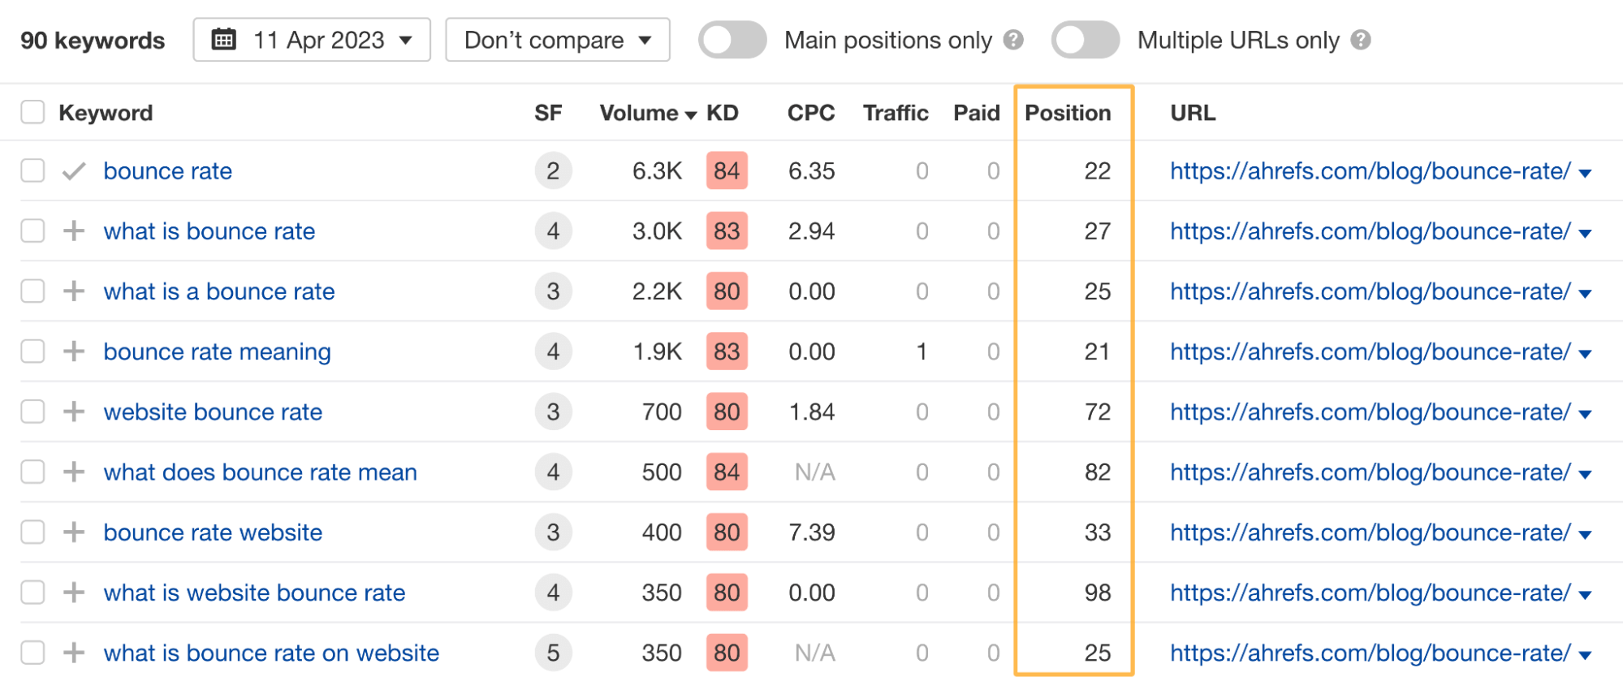The width and height of the screenshot is (1623, 681).
Task: Open the keyword link 'bounce rate meaning'
Action: pos(217,351)
